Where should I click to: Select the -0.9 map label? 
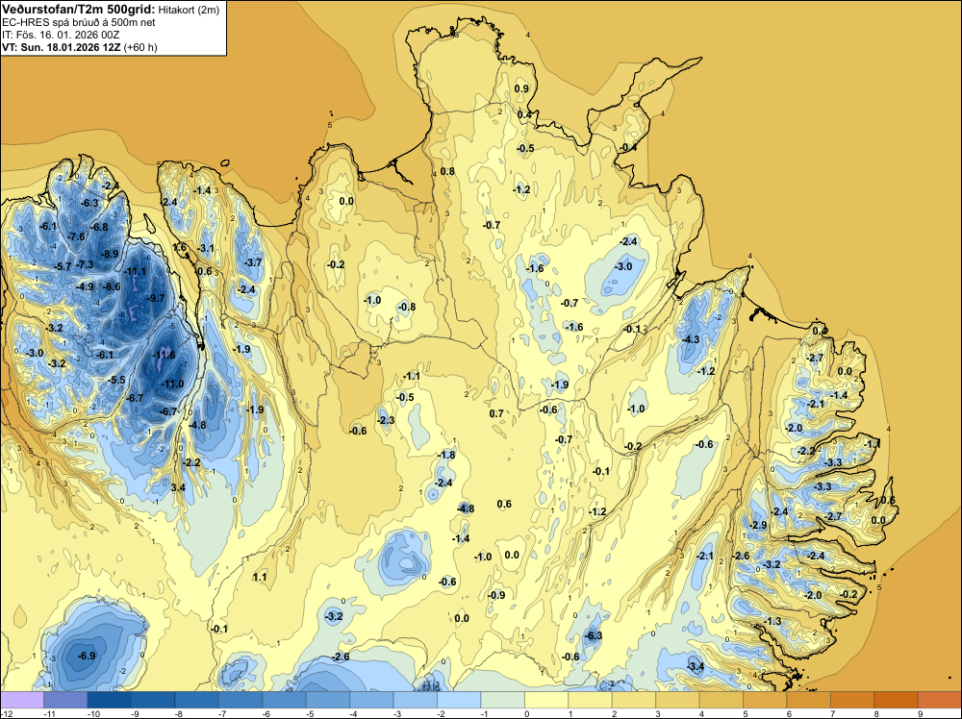click(x=496, y=595)
